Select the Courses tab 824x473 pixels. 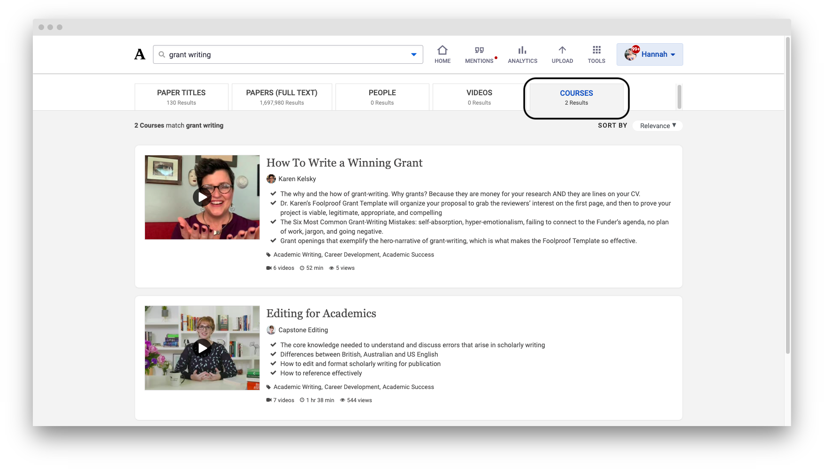click(x=577, y=97)
